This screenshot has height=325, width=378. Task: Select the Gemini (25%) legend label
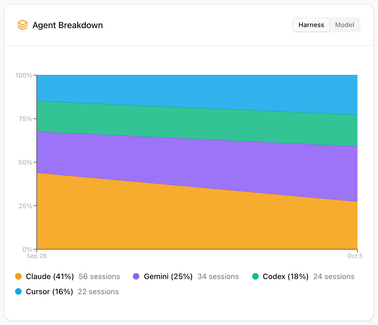click(x=168, y=276)
